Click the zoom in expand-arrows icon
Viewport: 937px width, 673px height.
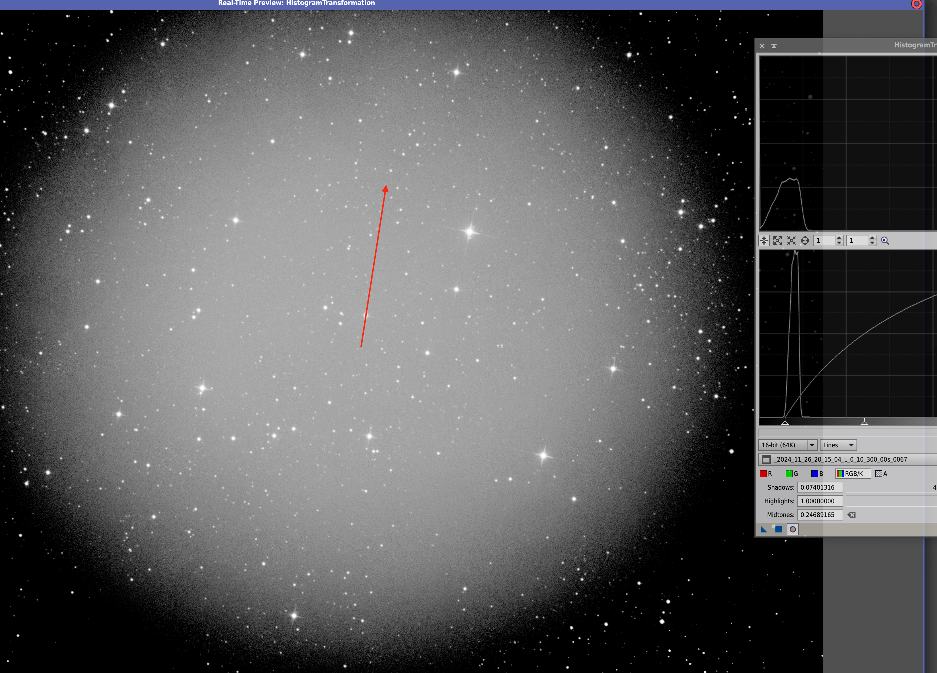777,241
